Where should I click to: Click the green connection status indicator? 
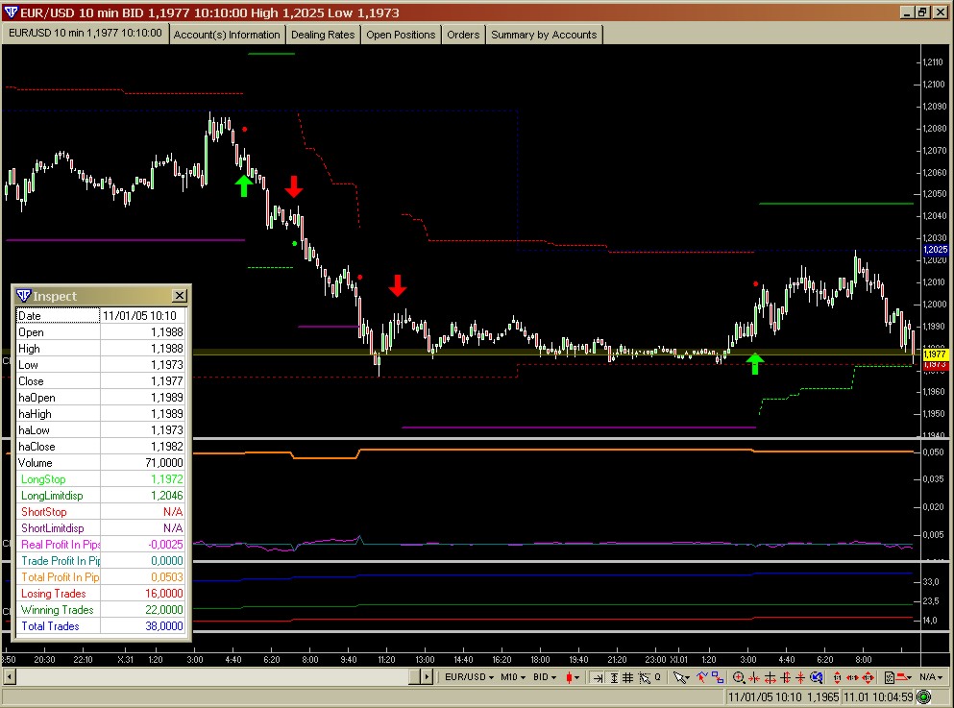click(923, 697)
